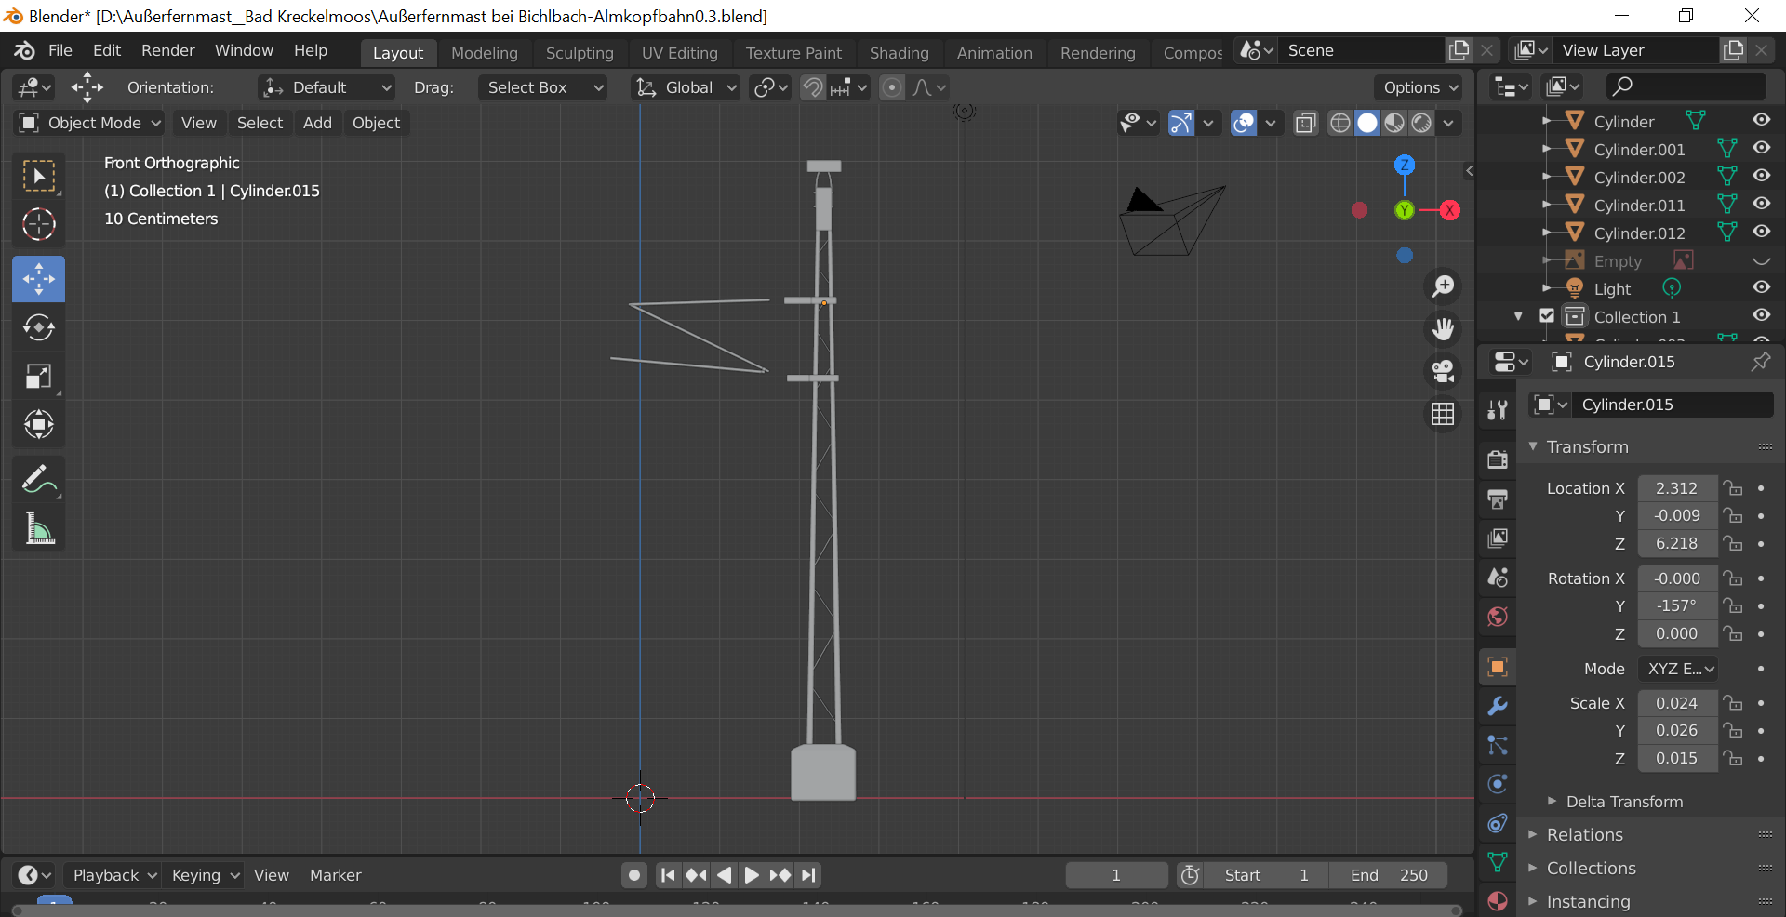Click the Options button in the header
This screenshot has width=1786, height=917.
pyautogui.click(x=1419, y=87)
